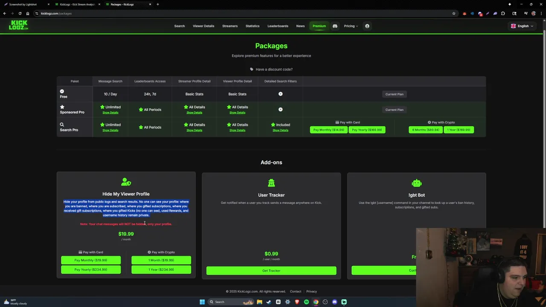The width and height of the screenshot is (546, 307).
Task: Bookmark this page with the star icon
Action: (454, 13)
